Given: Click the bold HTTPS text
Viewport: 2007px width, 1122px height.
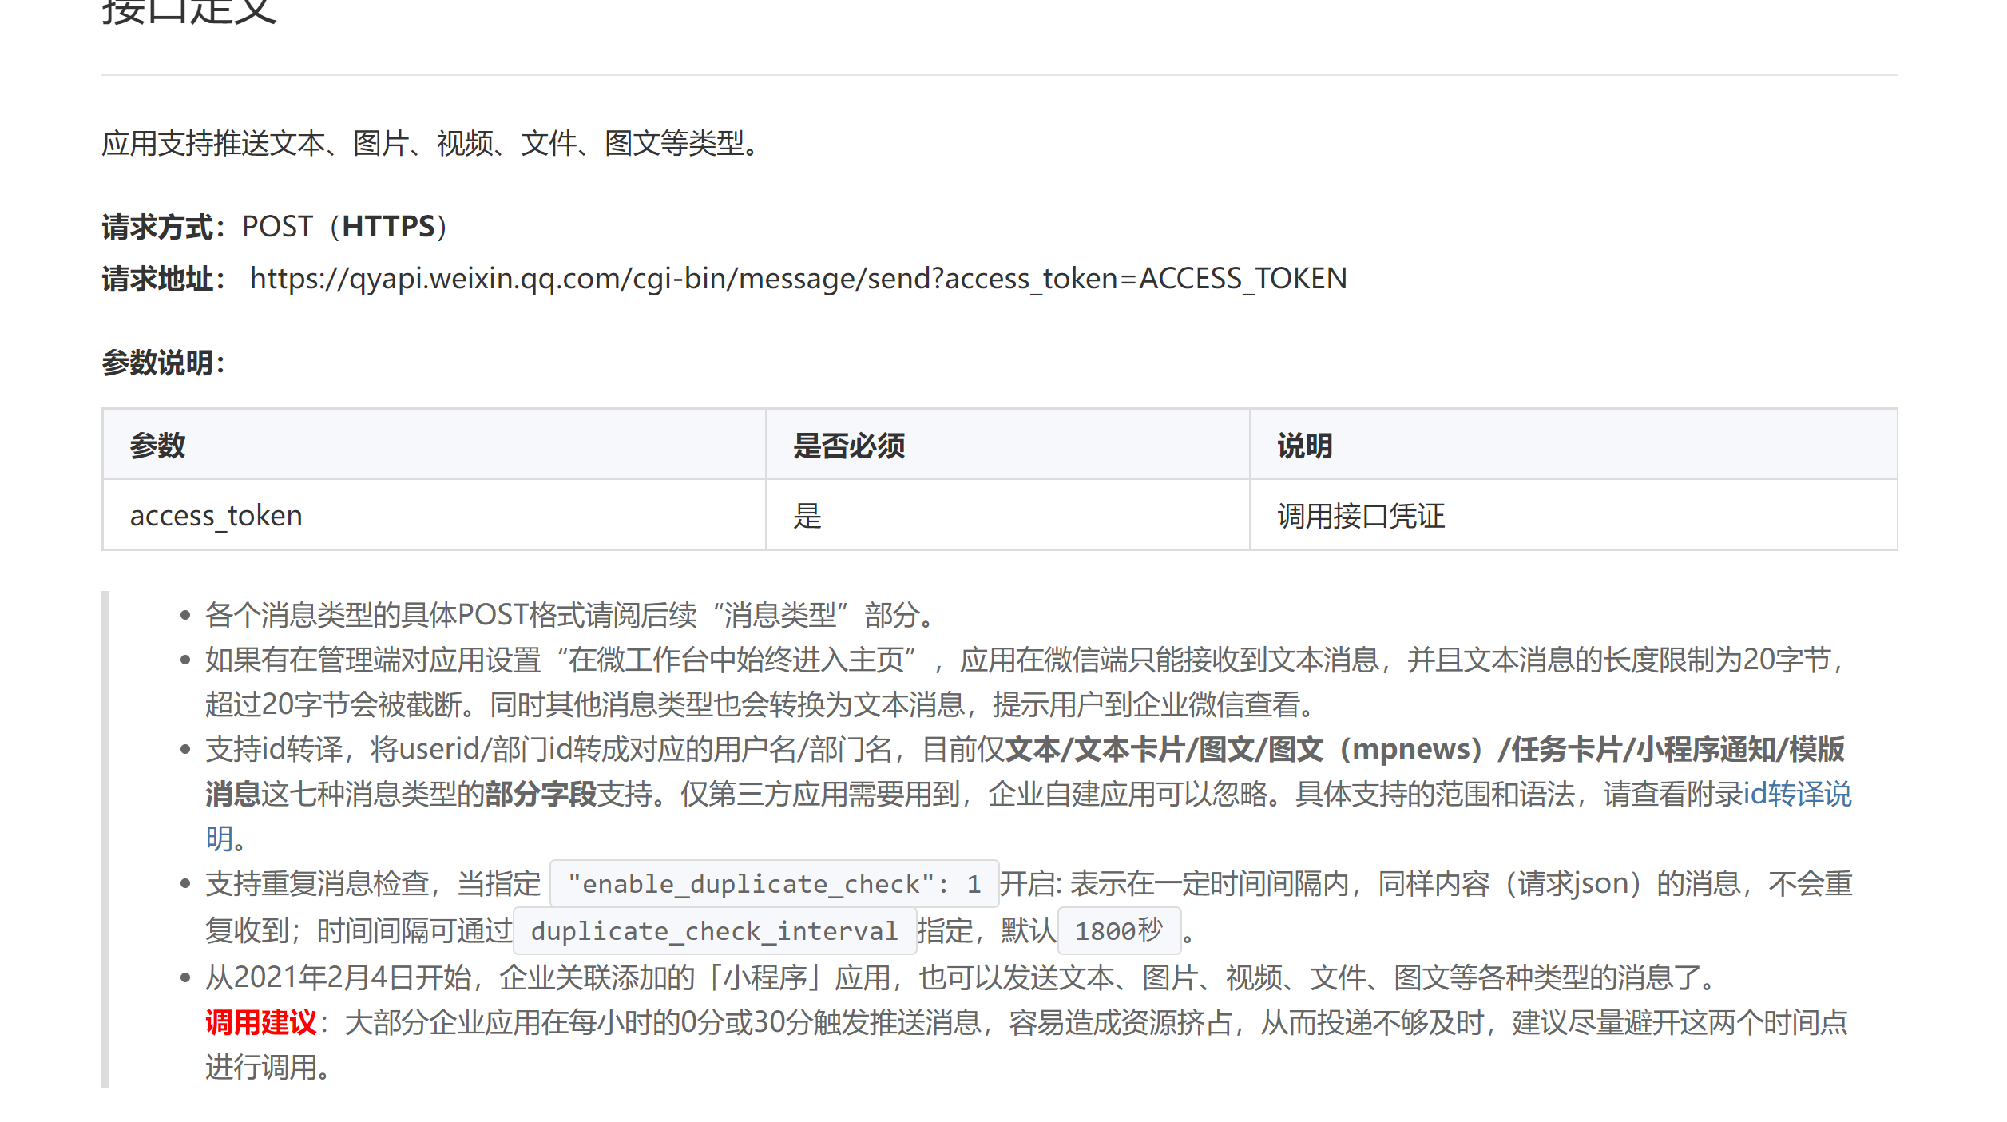Looking at the screenshot, I should (x=388, y=227).
